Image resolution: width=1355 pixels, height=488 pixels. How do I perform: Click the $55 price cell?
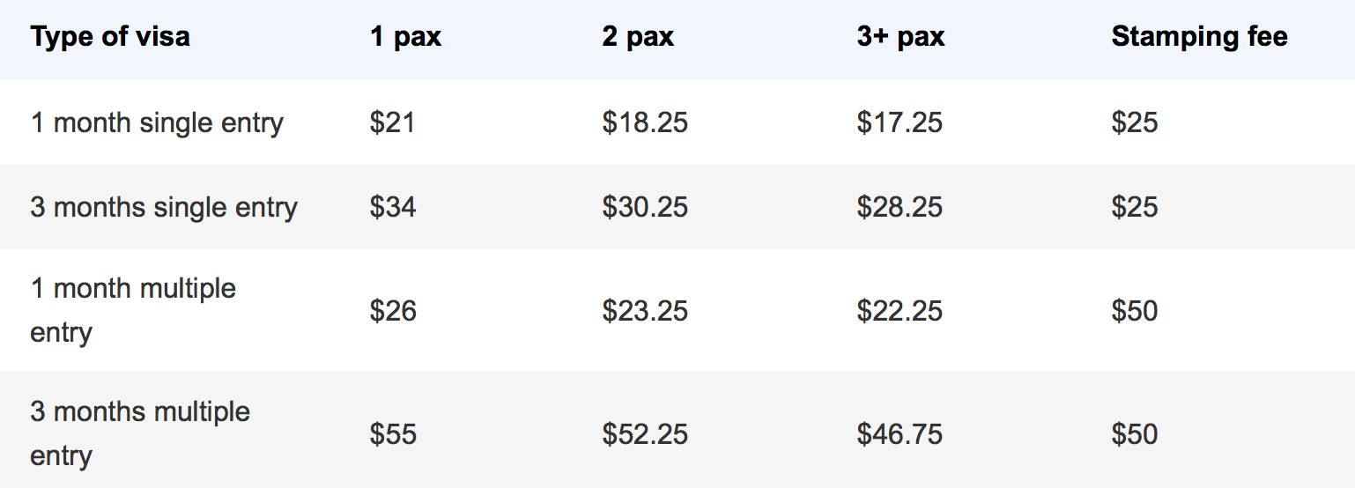click(393, 434)
